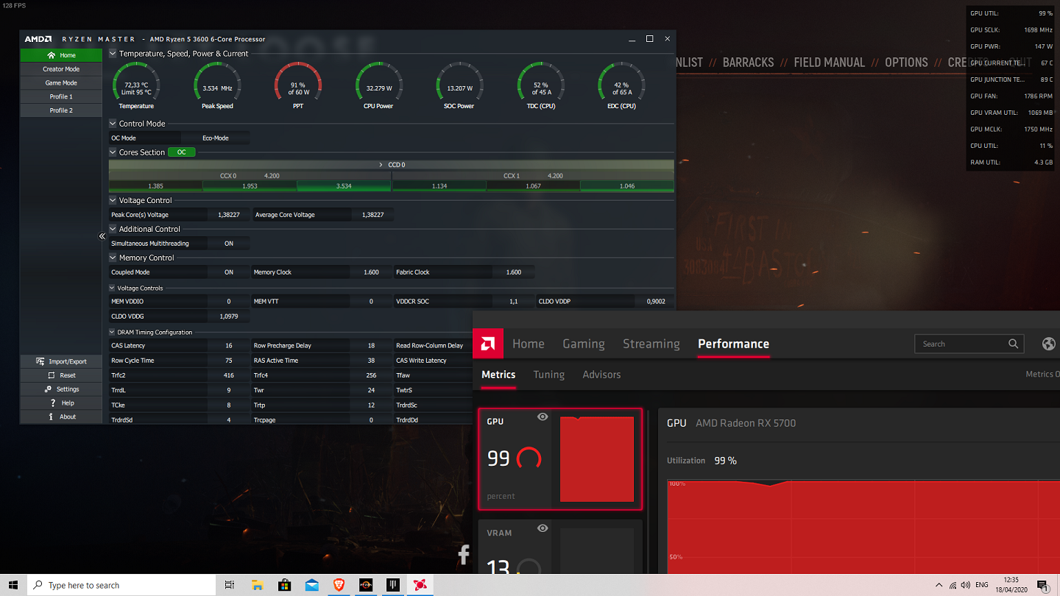The width and height of the screenshot is (1060, 596).
Task: Open the notification center icon in system tray
Action: (1043, 586)
